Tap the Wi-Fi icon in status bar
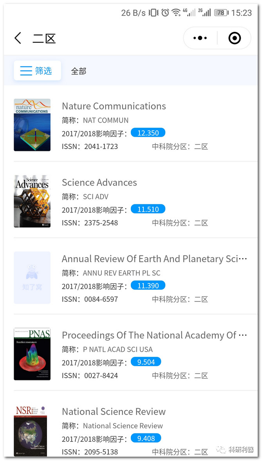 [x=176, y=13]
